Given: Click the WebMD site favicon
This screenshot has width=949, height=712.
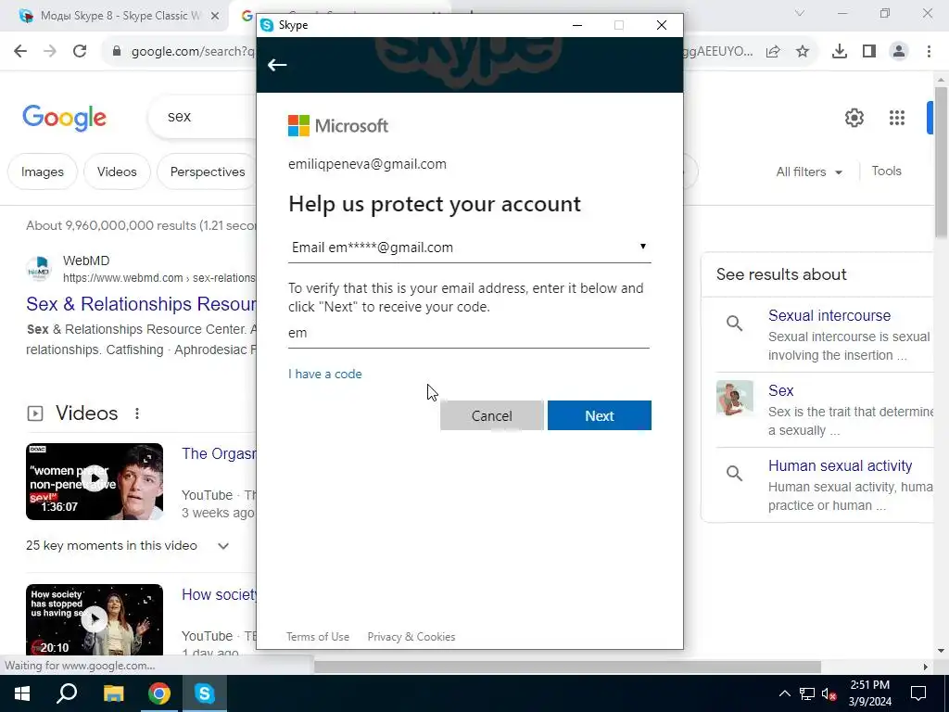Looking at the screenshot, I should click(39, 269).
